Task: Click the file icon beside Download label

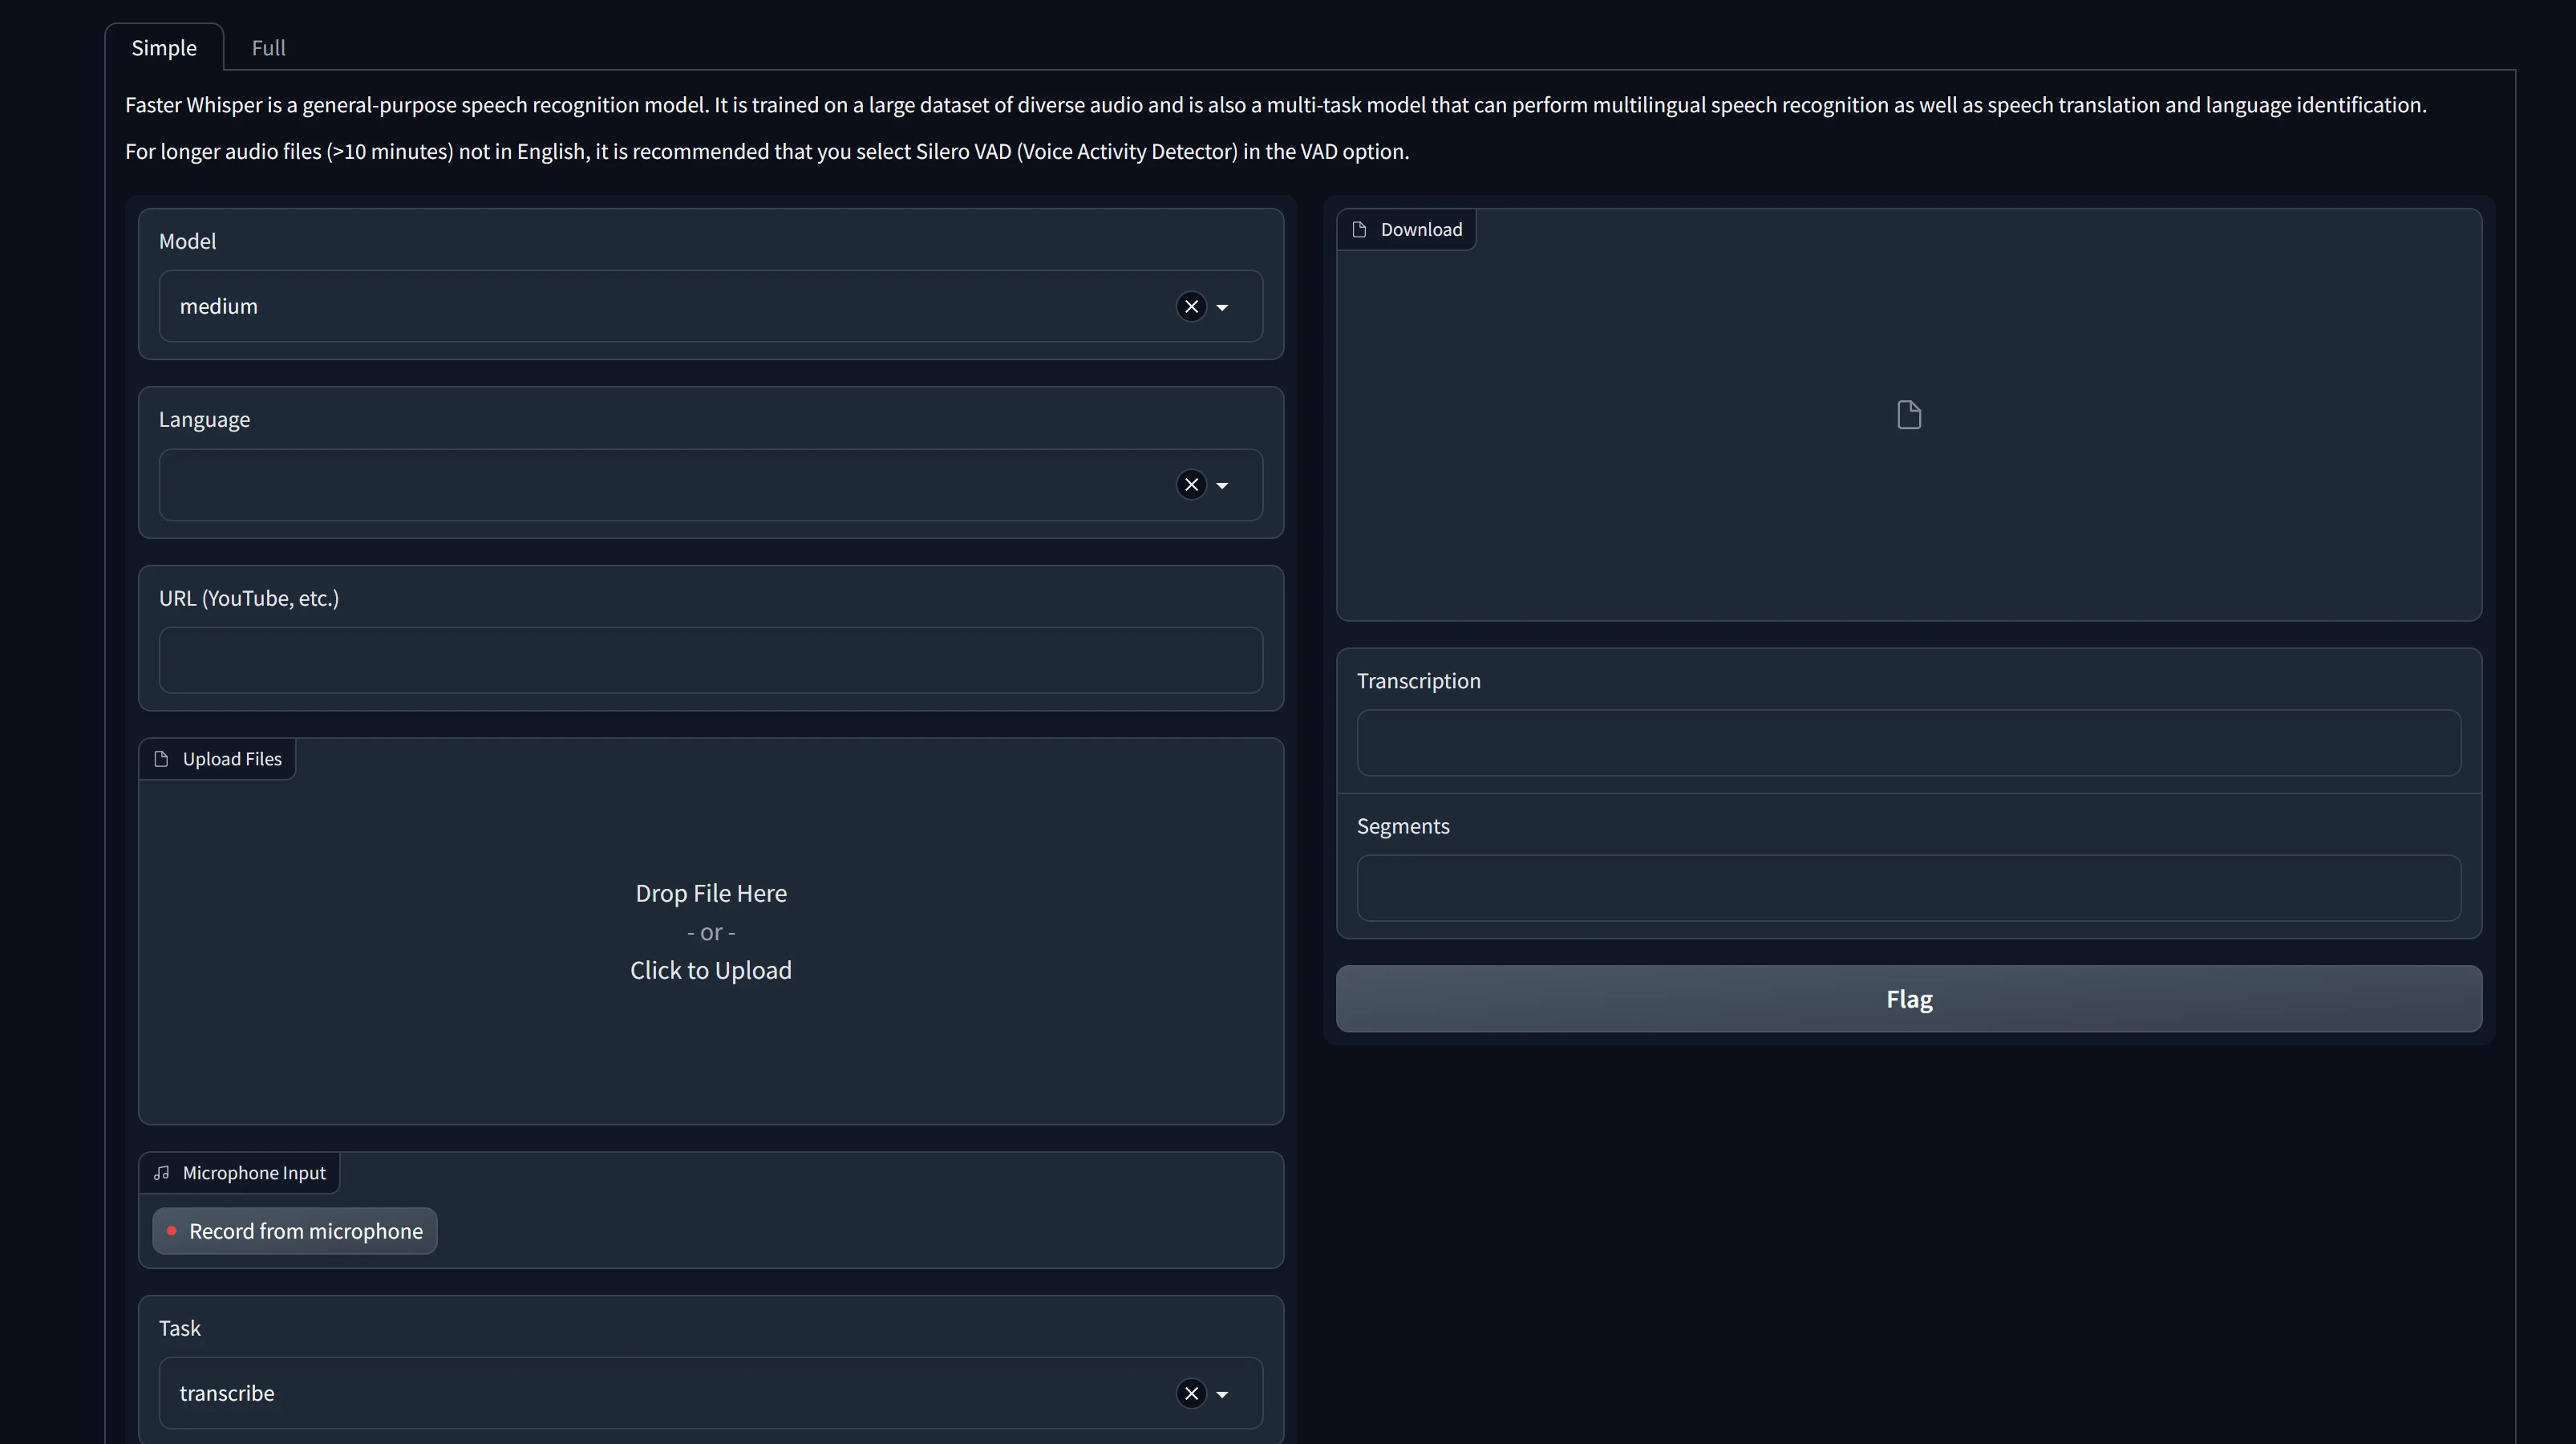Action: 1359,230
